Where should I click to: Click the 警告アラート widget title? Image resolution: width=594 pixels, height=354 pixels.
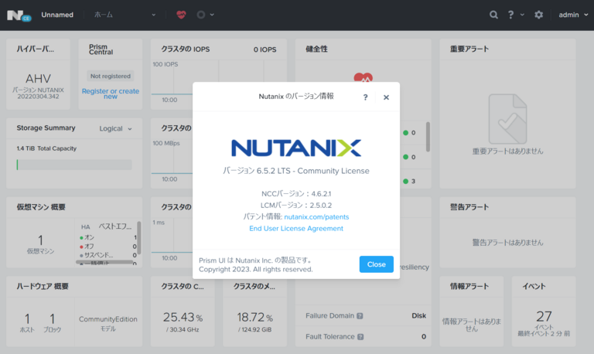click(469, 207)
